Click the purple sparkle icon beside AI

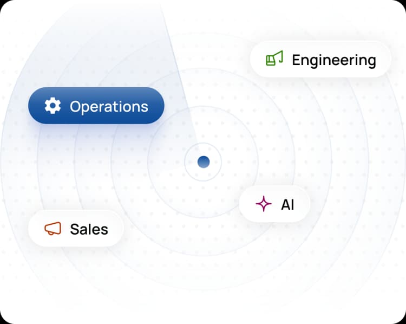click(x=264, y=204)
